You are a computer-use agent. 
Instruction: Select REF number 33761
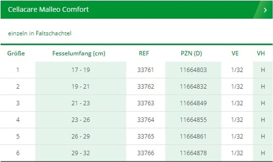146,70
